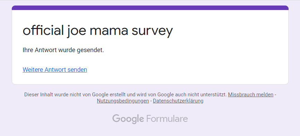The width and height of the screenshot is (300, 136).
Task: Select the official joe mama survey title
Action: 98,31
